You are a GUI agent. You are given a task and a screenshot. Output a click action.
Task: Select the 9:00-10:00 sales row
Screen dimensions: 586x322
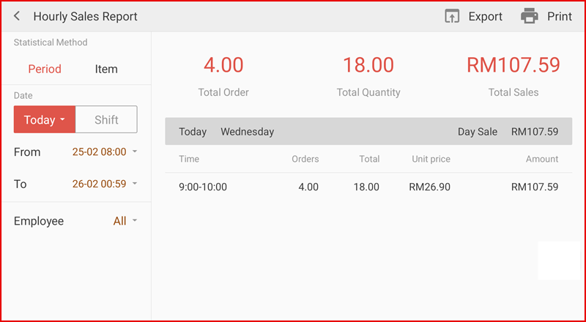[368, 187]
